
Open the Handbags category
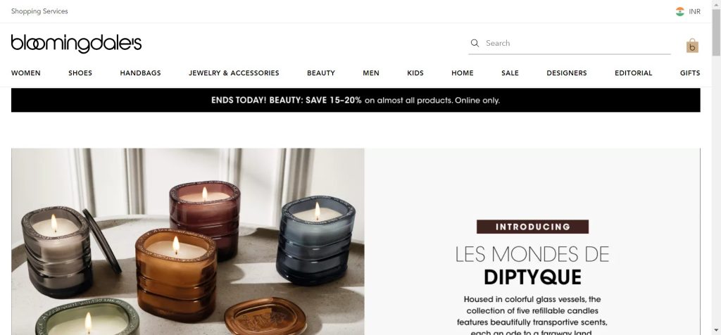(x=140, y=73)
